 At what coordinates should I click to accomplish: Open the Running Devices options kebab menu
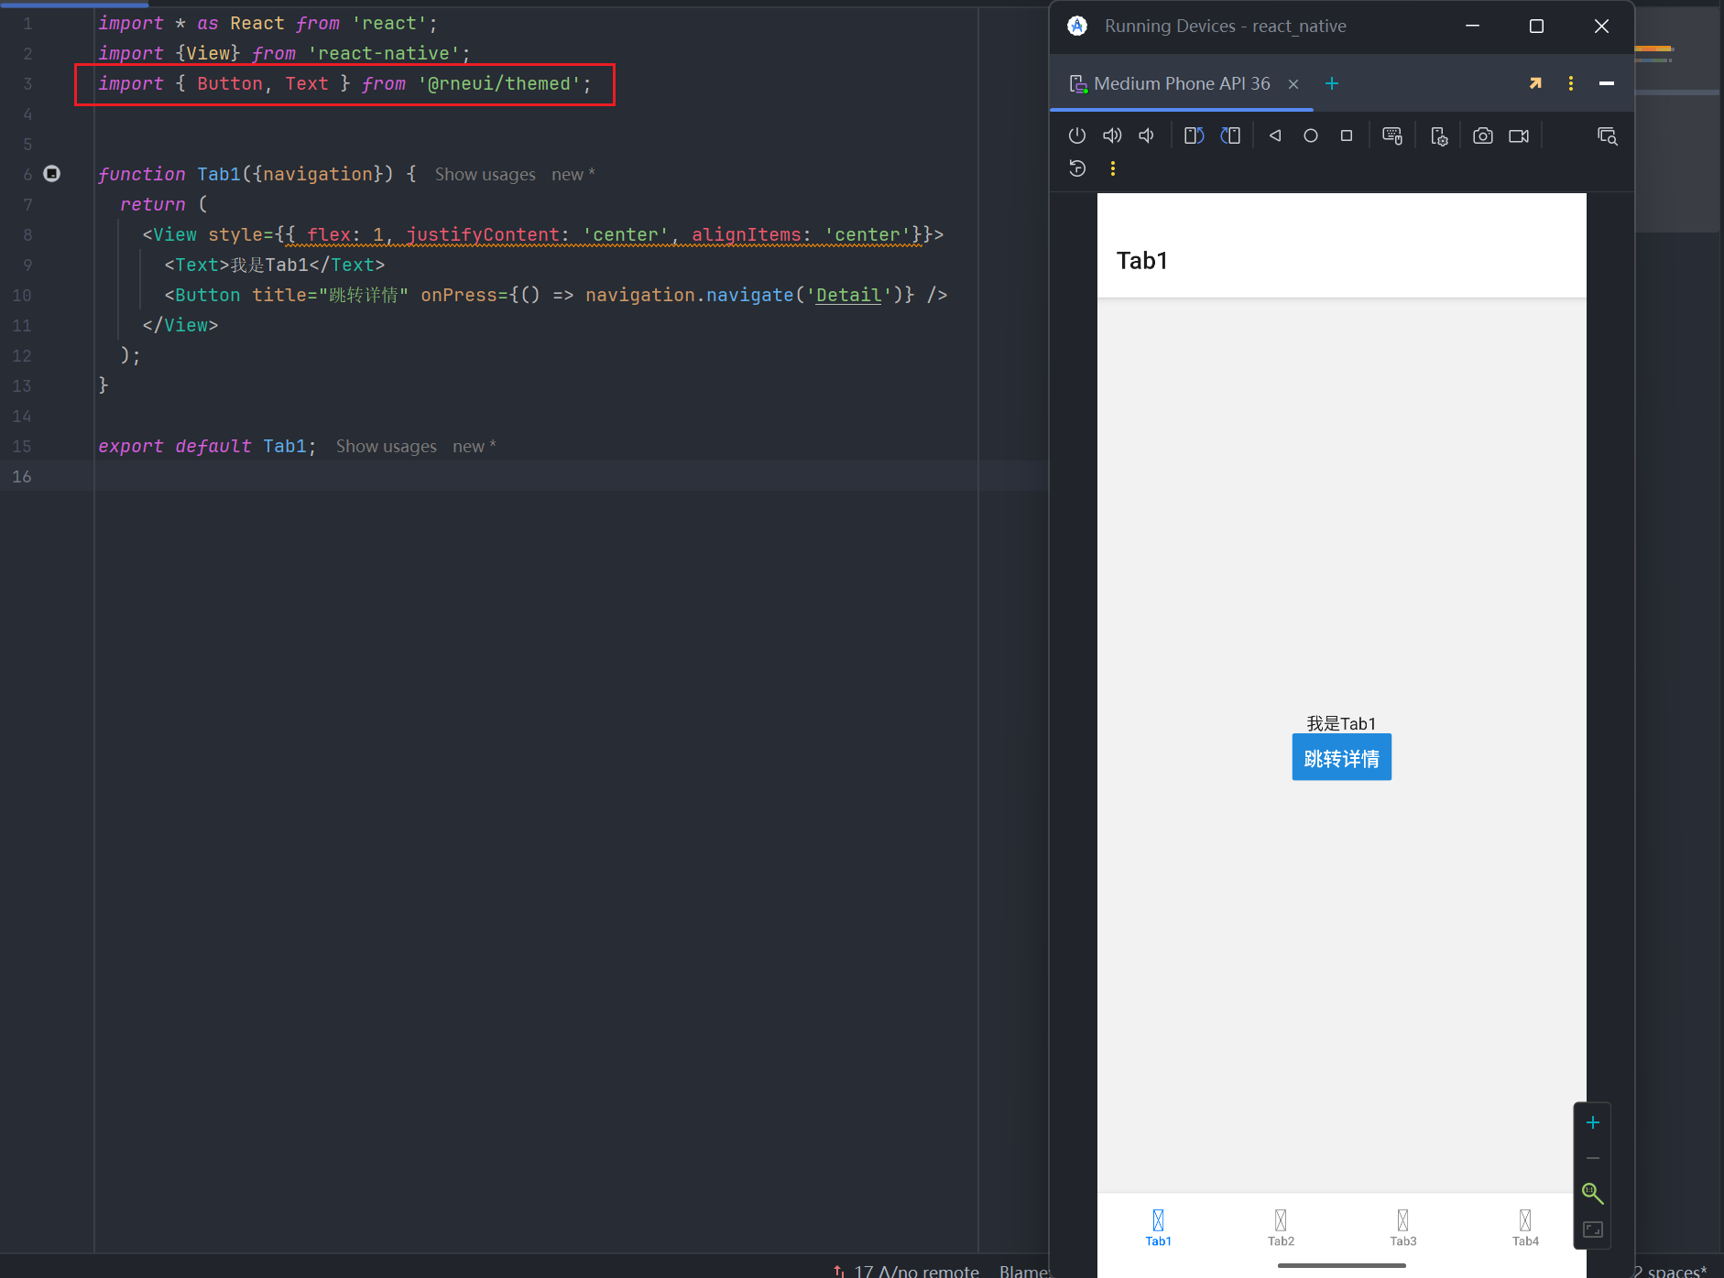[x=1571, y=83]
